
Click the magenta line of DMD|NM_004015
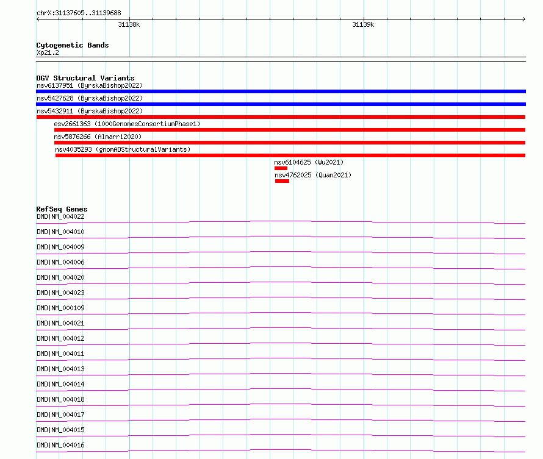281,435
